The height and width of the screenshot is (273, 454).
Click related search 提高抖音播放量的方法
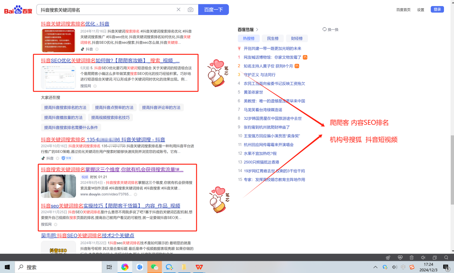tap(63, 117)
